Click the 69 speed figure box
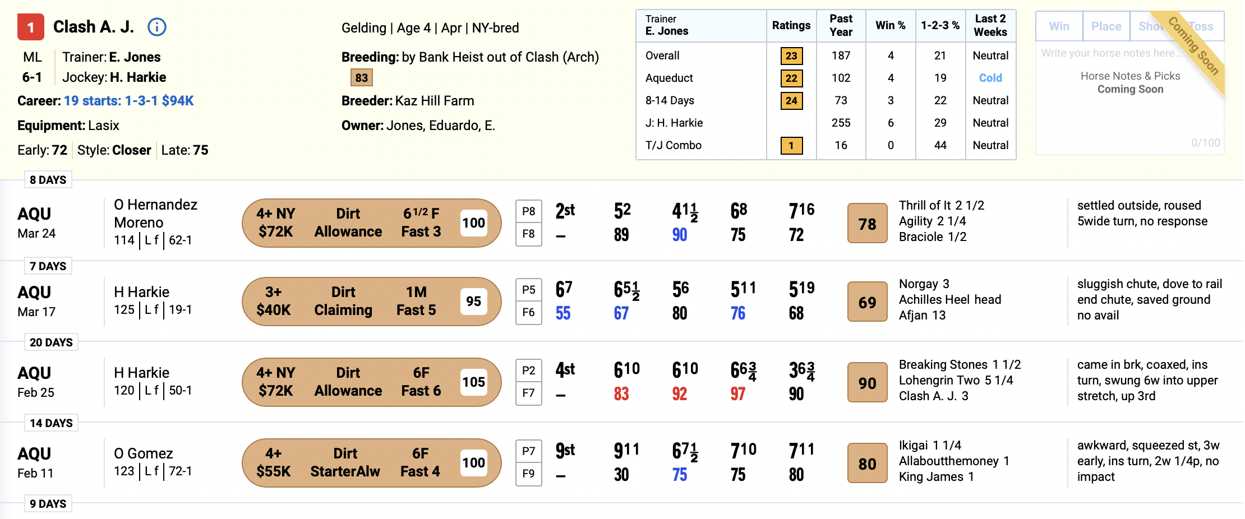The height and width of the screenshot is (519, 1245). [x=867, y=302]
